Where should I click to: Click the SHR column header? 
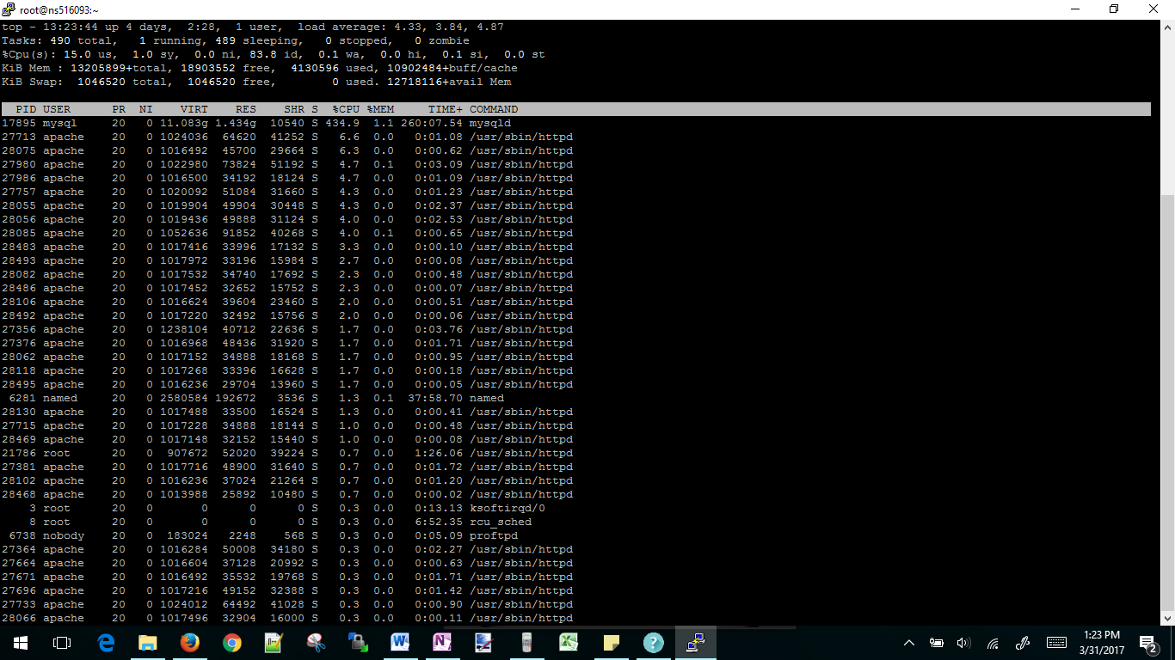pyautogui.click(x=294, y=109)
